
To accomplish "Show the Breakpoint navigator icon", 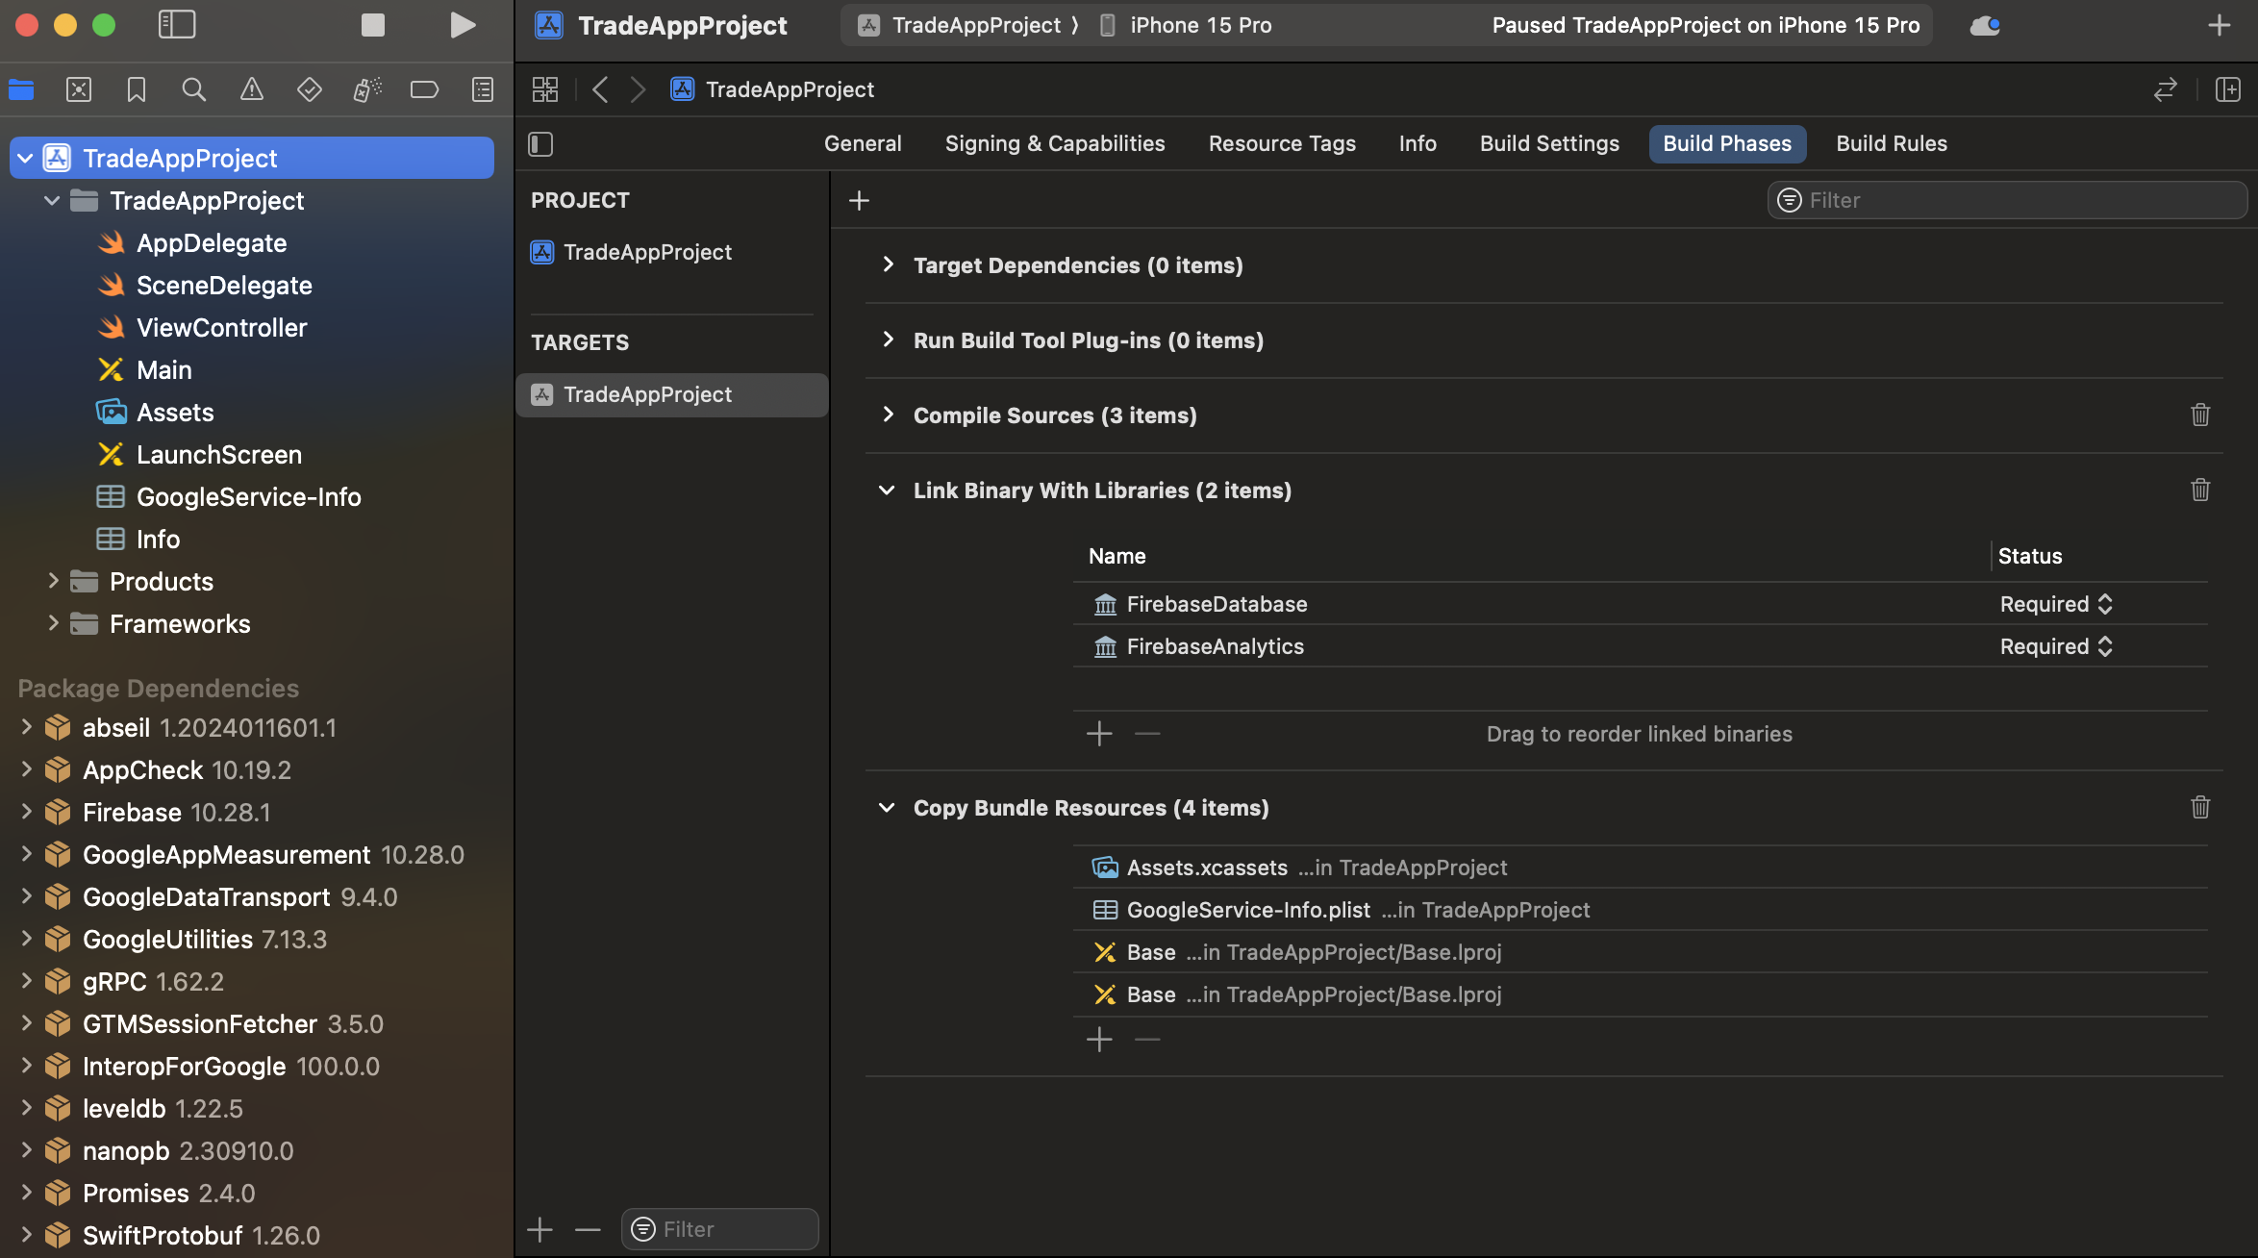I will [424, 89].
